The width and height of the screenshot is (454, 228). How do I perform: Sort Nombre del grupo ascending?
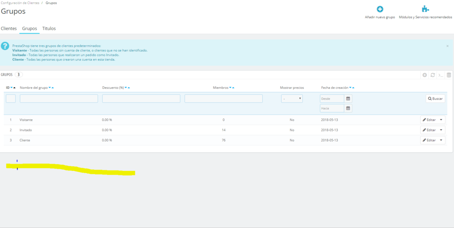(53, 87)
